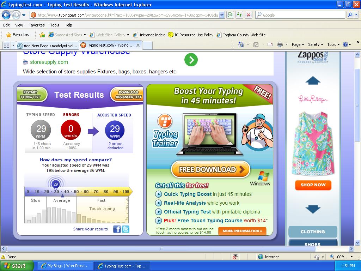Open the Page command menu
The image size is (361, 271).
tap(298, 45)
